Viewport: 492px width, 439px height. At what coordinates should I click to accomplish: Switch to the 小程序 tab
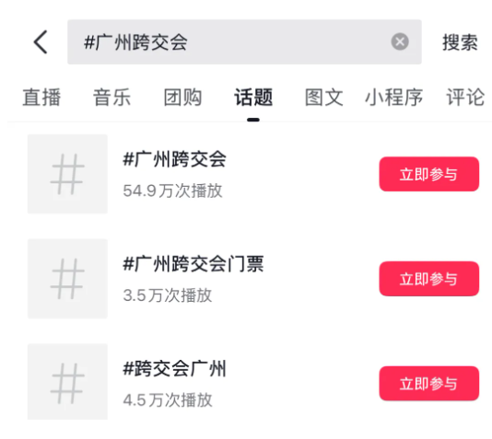click(x=393, y=98)
